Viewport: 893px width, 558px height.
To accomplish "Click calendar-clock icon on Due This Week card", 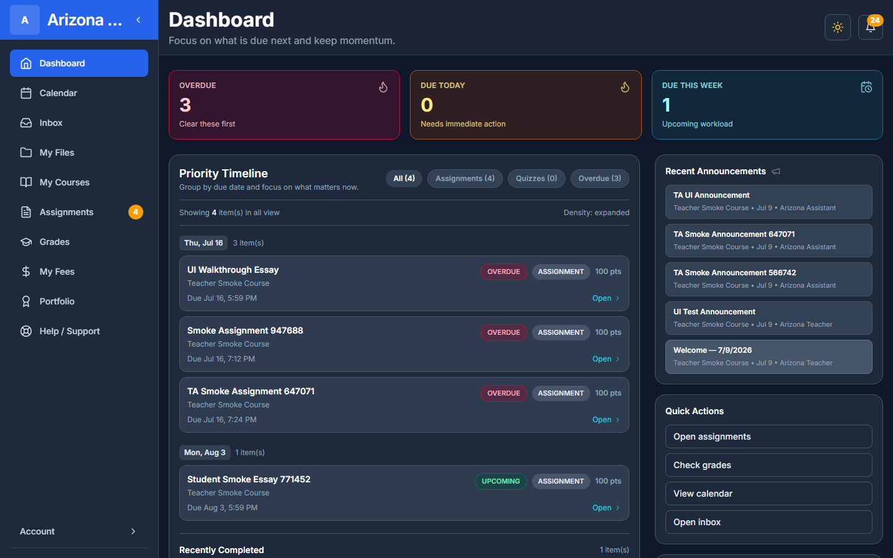I will click(866, 87).
